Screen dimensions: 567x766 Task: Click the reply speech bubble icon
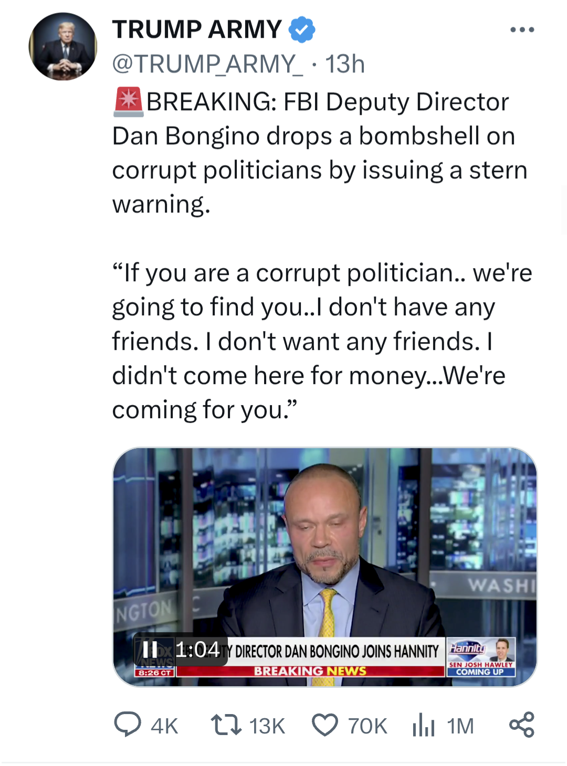click(x=128, y=725)
